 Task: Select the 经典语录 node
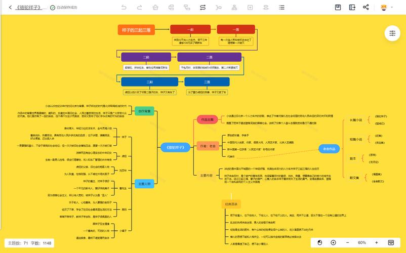click(x=231, y=204)
